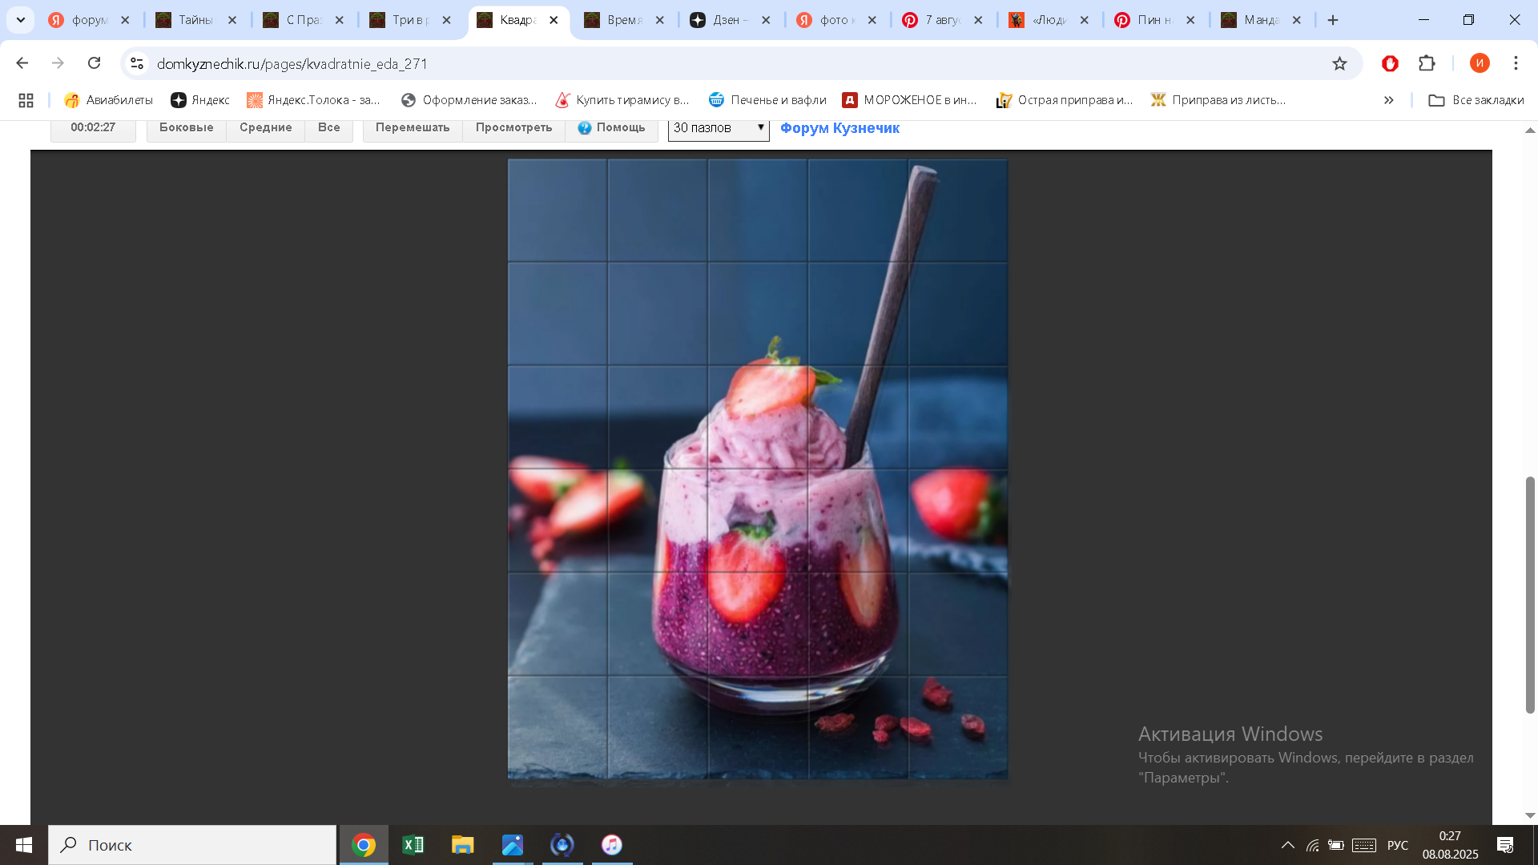Screen dimensions: 1538x865
Task: Switch to the Тайны tab
Action: [x=186, y=20]
